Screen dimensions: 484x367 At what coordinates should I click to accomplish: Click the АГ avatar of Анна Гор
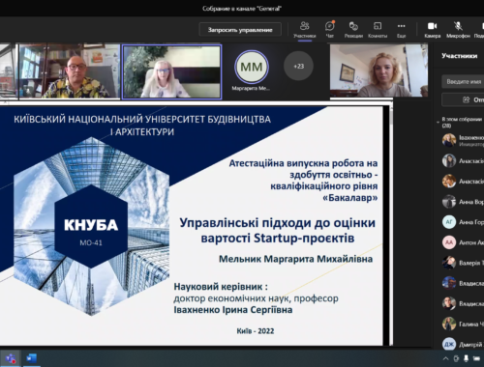tap(449, 222)
